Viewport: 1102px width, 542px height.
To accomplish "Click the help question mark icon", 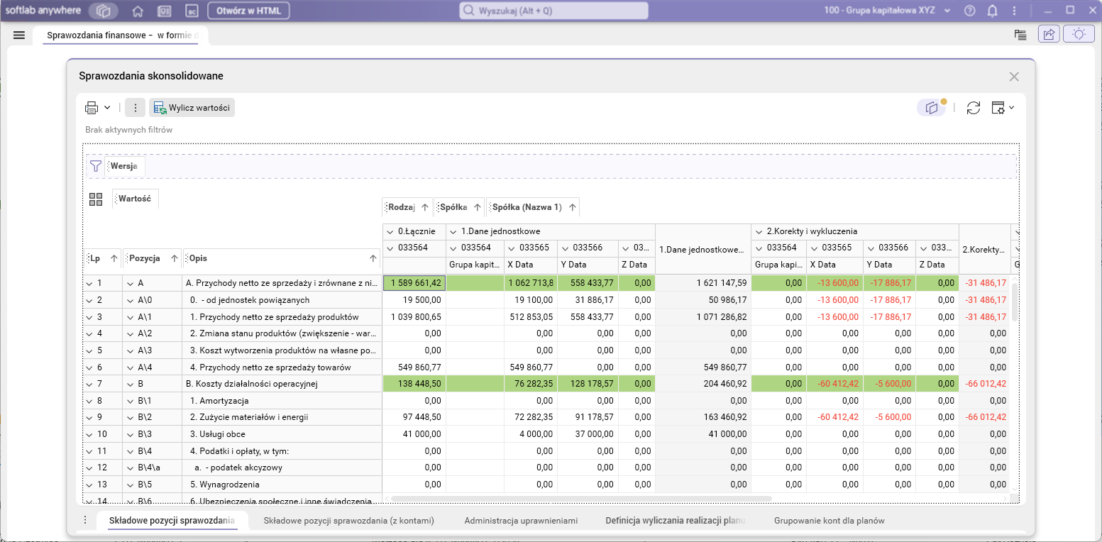I will click(970, 11).
